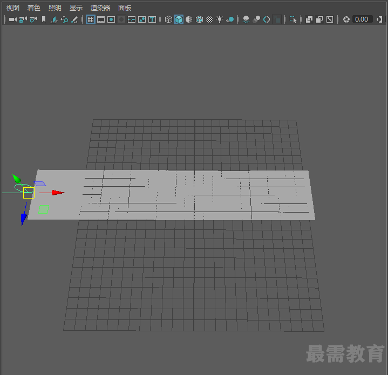This screenshot has height=375, width=388.
Task: Click the Textured checker sphere icon
Action: tap(209, 19)
